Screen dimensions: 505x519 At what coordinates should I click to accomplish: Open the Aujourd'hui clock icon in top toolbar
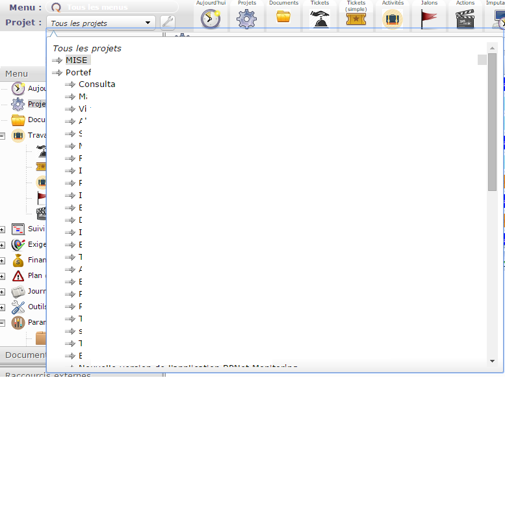click(211, 19)
